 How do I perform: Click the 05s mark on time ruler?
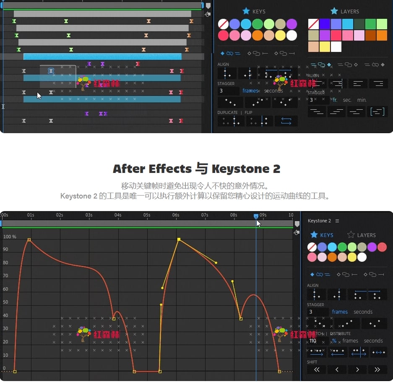point(147,215)
